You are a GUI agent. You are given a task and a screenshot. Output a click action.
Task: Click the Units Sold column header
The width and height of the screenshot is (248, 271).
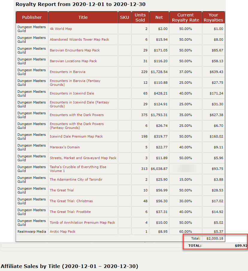[140, 17]
